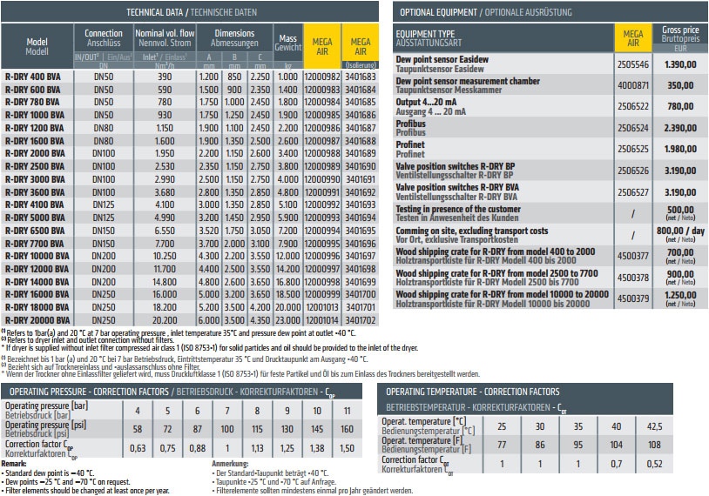The image size is (709, 496).
Task: Click the R-DRY 20000 BVA model name
Action: coord(37,320)
